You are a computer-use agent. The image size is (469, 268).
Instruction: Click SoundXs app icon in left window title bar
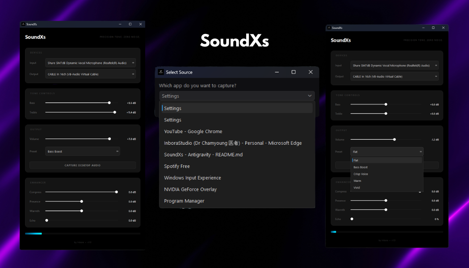pyautogui.click(x=23, y=24)
